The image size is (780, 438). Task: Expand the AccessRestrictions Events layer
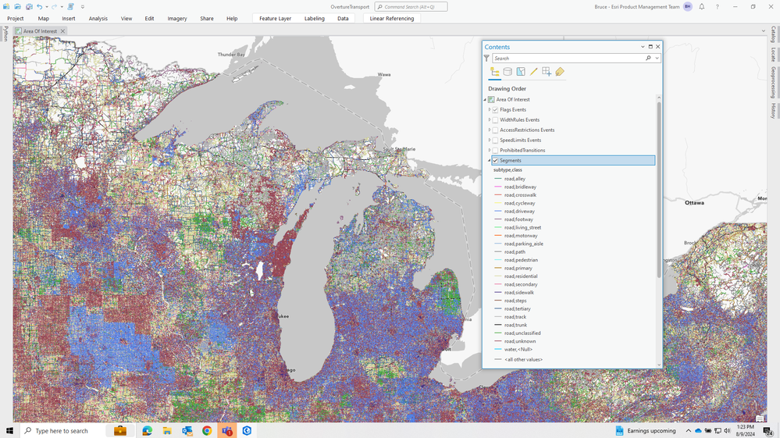[490, 130]
